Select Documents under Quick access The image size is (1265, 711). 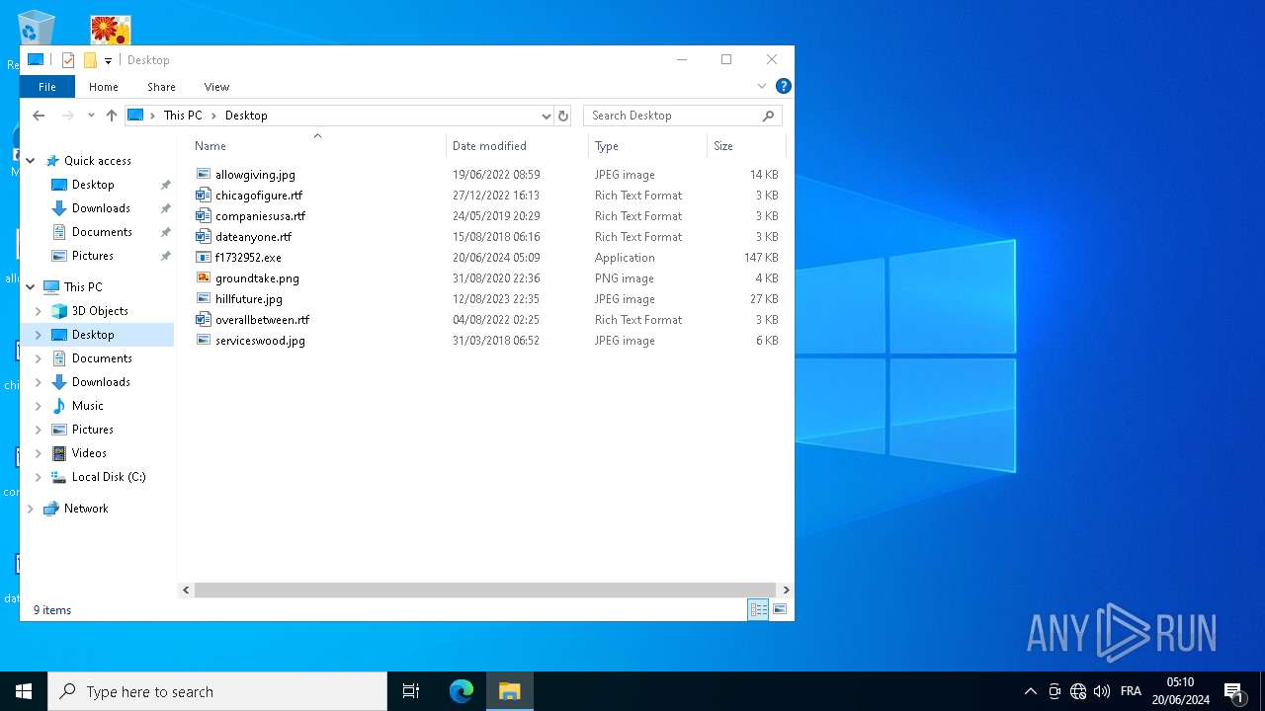tap(102, 232)
